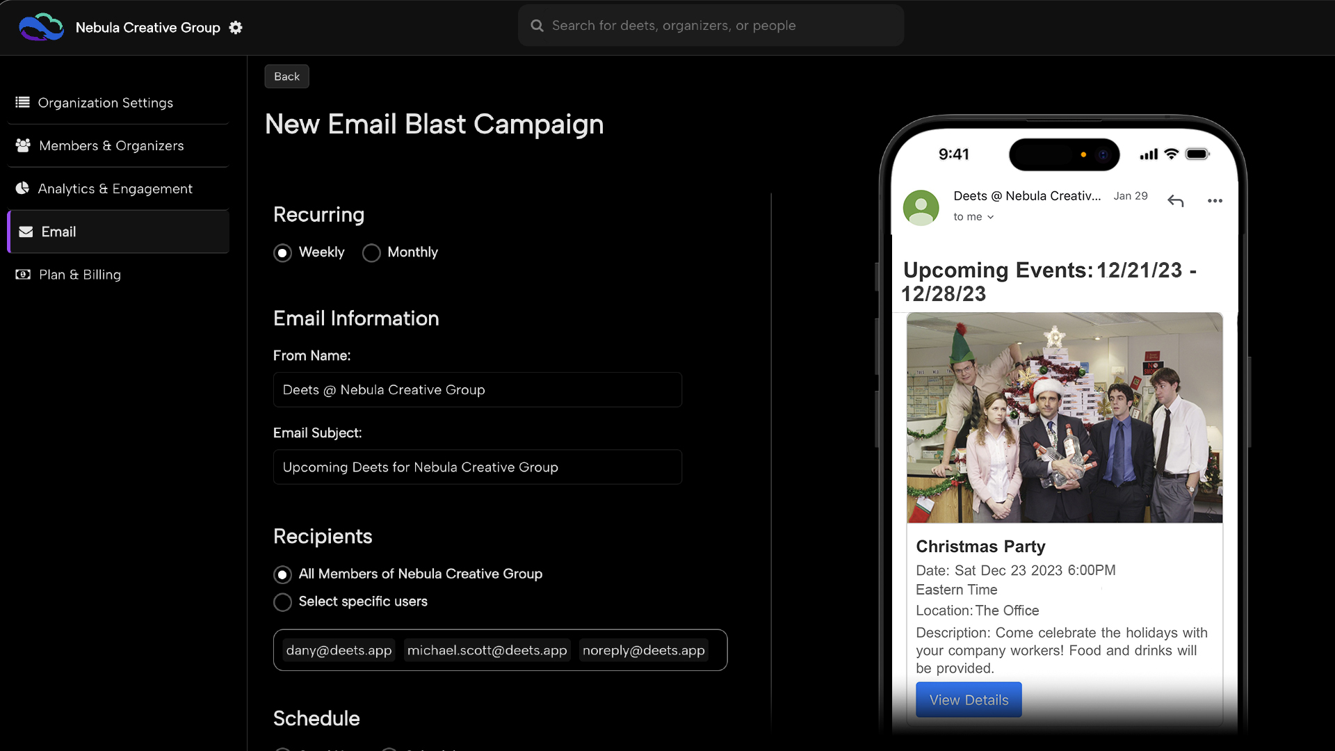Choose Select specific users option
The height and width of the screenshot is (751, 1335).
coord(282,602)
